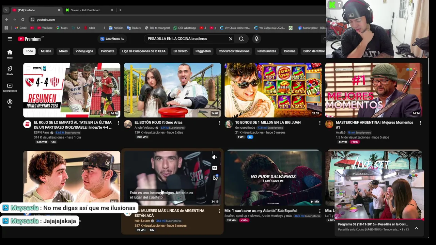Open Talk to strangers! bookmark
The height and width of the screenshot is (245, 436).
coord(157,28)
